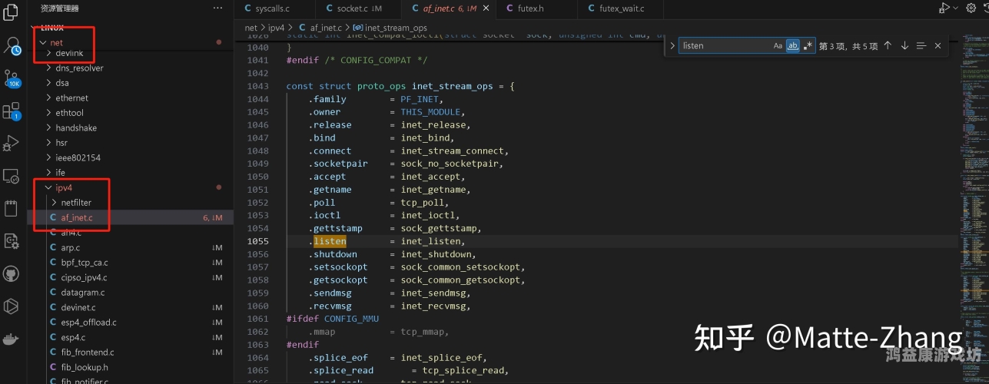Toggle whole word match (ab) in find
The height and width of the screenshot is (384, 989).
(x=792, y=46)
